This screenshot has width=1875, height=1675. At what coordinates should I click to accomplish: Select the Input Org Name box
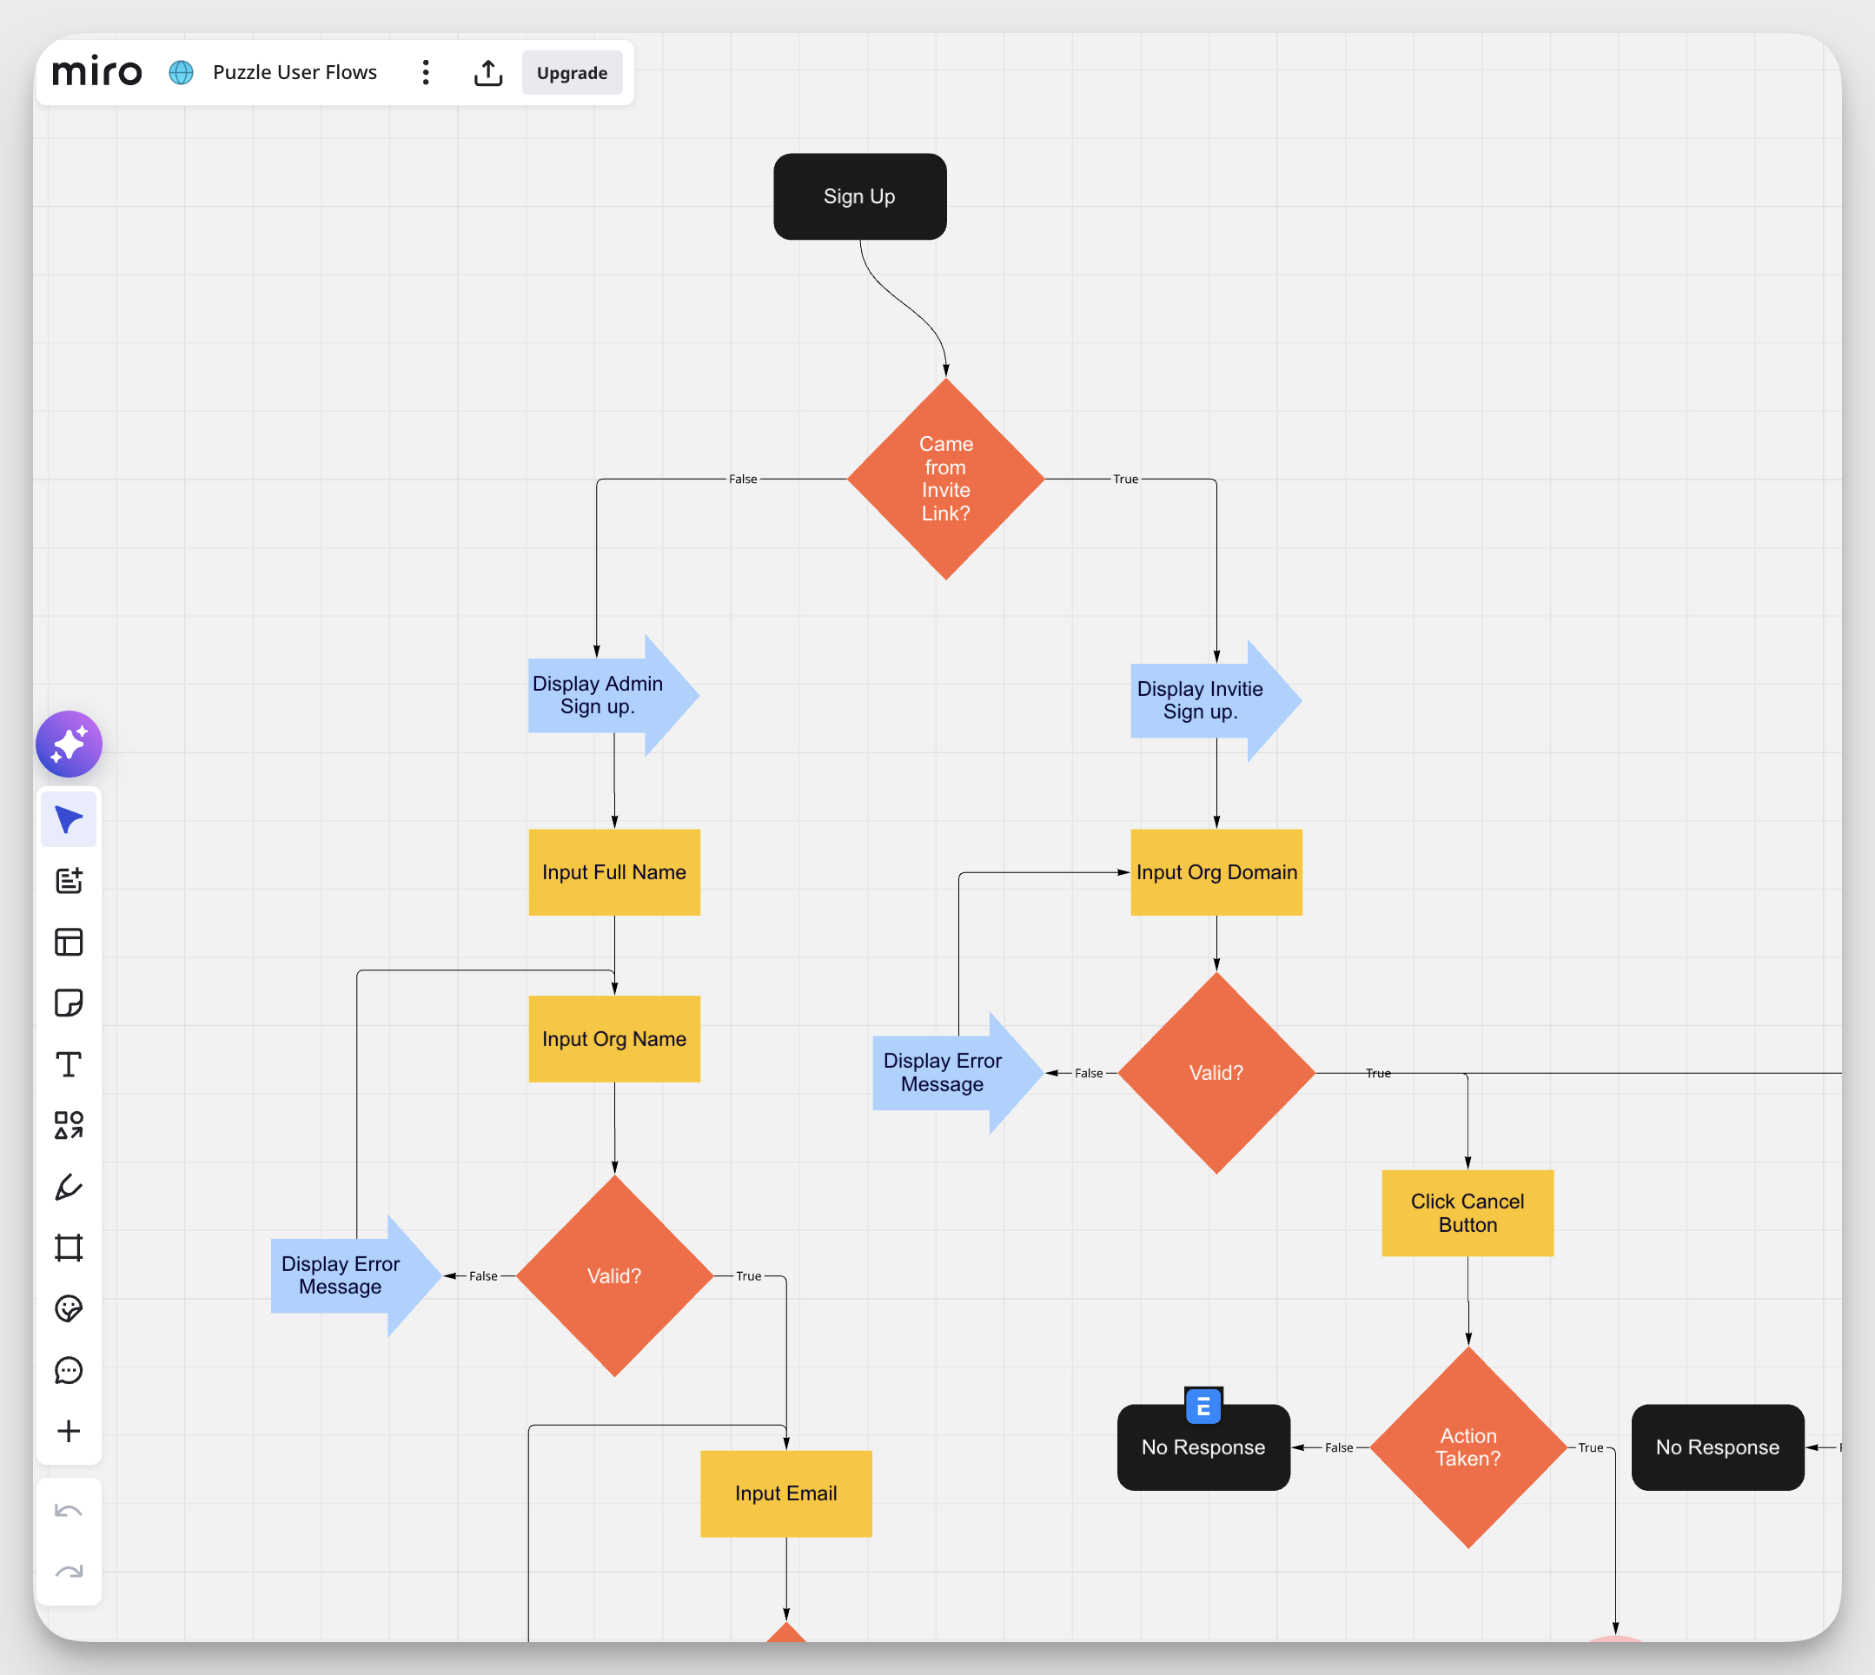coord(614,1038)
